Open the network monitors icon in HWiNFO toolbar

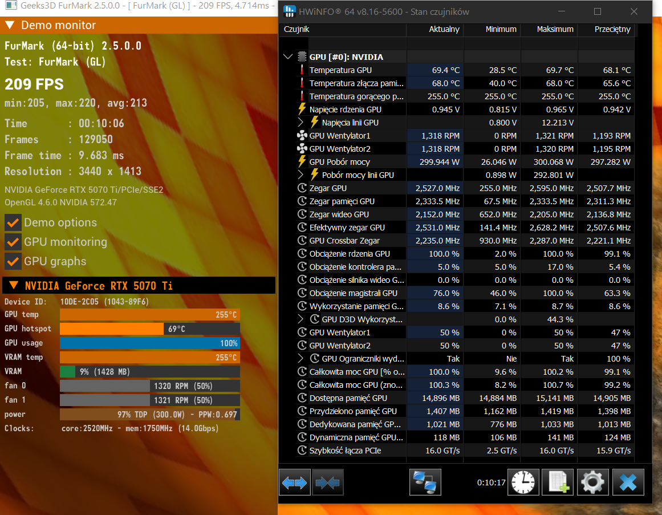point(425,482)
